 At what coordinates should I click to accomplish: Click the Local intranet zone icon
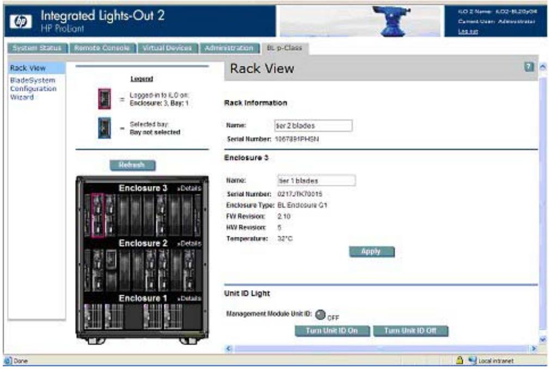(472, 360)
